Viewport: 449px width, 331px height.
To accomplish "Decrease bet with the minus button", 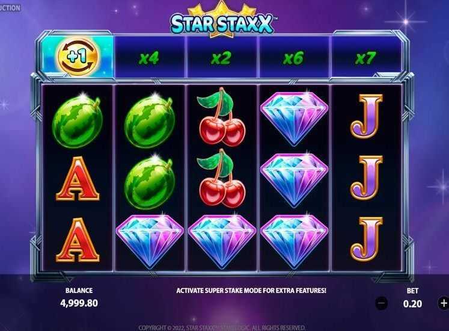I will point(382,303).
